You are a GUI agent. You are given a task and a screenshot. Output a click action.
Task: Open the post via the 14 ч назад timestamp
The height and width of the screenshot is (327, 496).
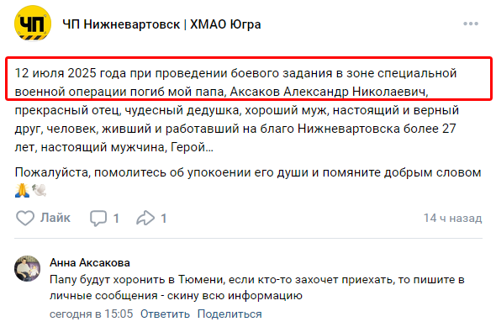tap(452, 218)
